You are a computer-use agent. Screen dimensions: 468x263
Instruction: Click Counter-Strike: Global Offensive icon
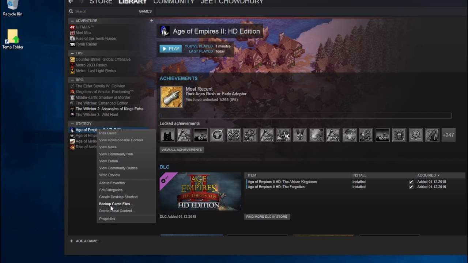[x=72, y=59]
